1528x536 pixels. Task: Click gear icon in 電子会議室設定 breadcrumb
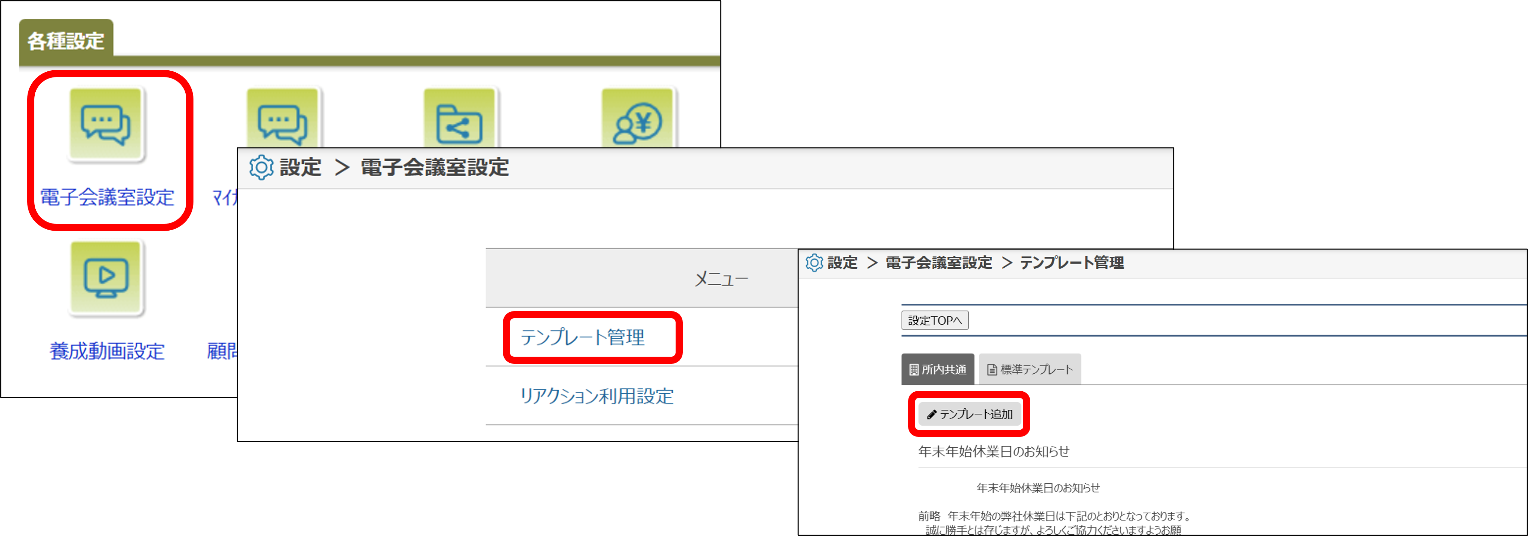point(261,167)
